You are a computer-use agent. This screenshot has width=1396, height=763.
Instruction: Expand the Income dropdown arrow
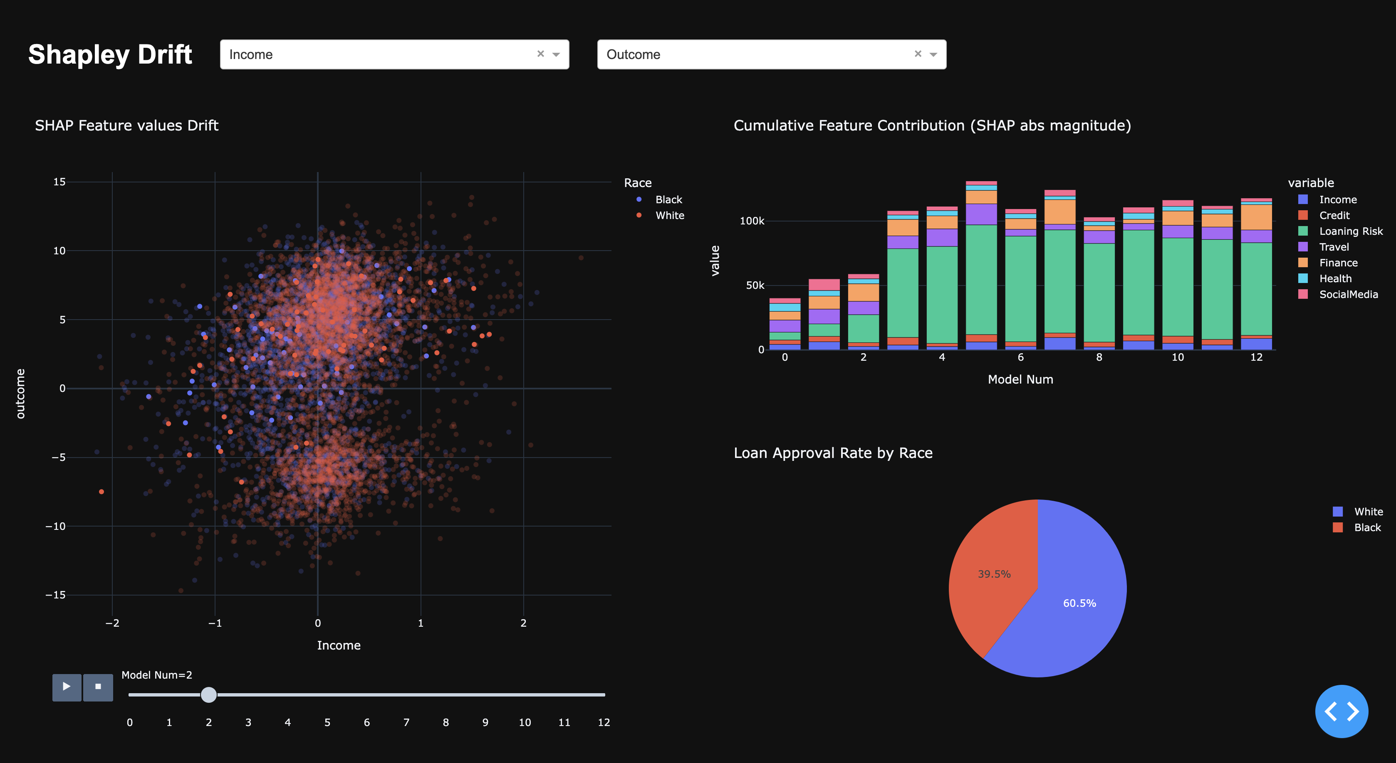[556, 54]
